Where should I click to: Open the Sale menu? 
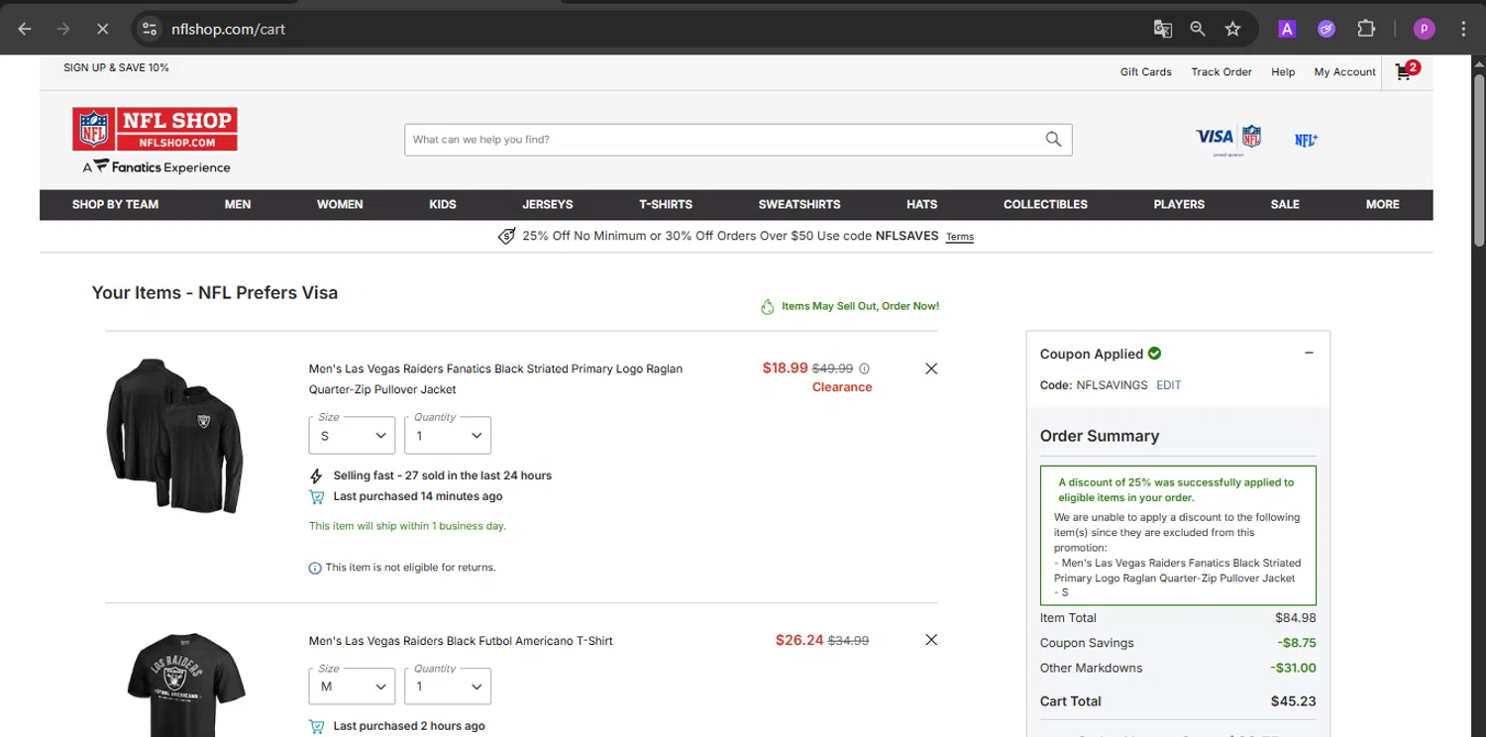point(1285,204)
